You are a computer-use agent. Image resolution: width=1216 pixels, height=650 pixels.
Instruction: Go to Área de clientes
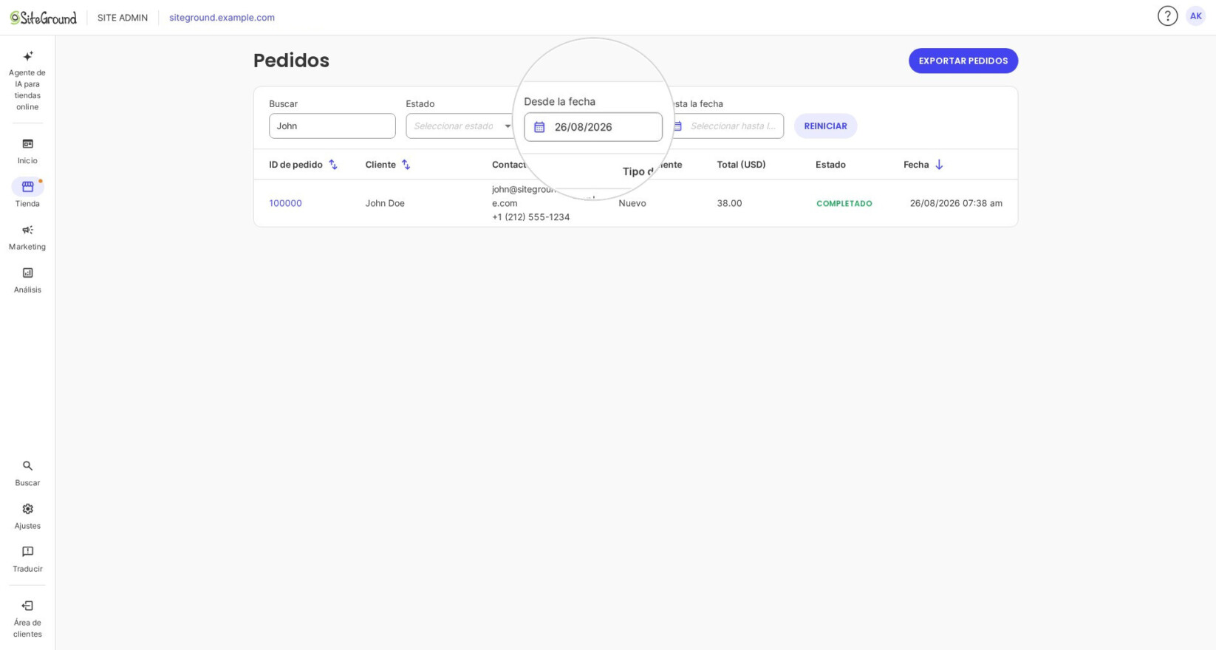27,619
